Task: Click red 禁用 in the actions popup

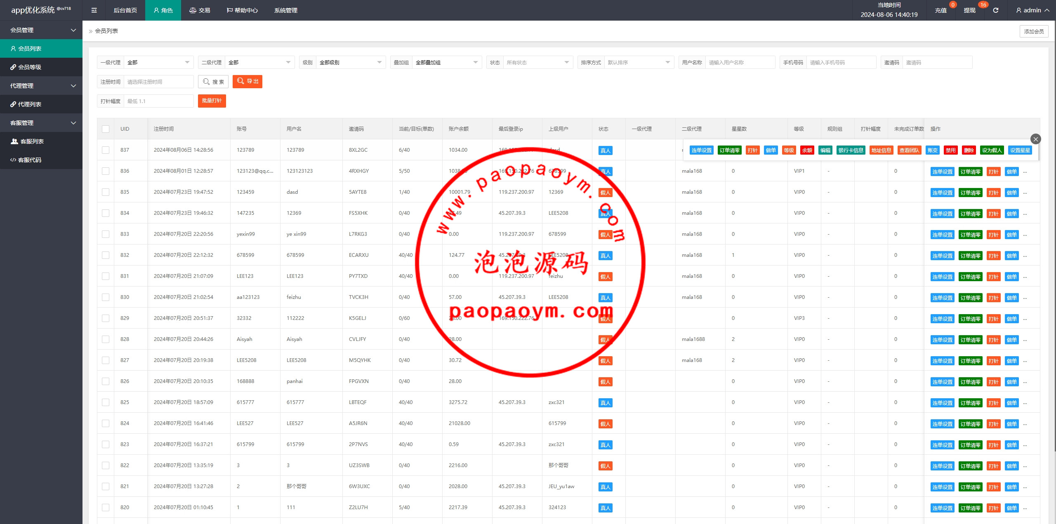Action: coord(950,150)
